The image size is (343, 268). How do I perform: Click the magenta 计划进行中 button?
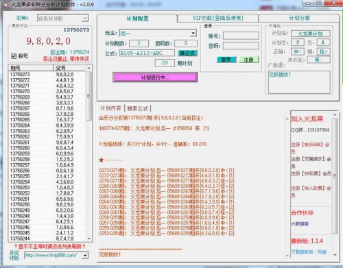(155, 77)
